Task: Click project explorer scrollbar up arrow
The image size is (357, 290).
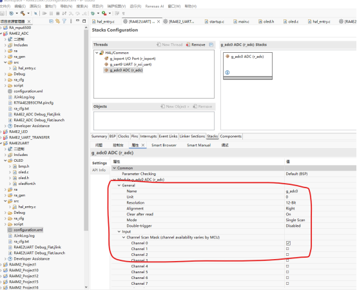Action: 86,28
